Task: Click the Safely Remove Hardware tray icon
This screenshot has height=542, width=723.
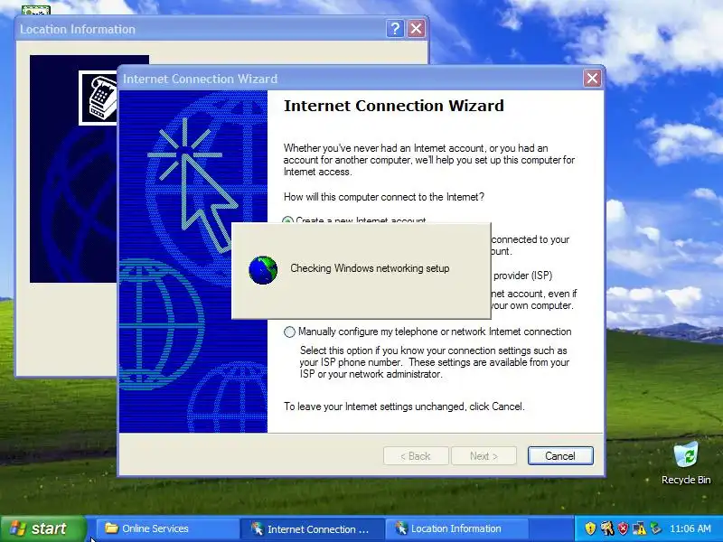Action: pos(655,528)
